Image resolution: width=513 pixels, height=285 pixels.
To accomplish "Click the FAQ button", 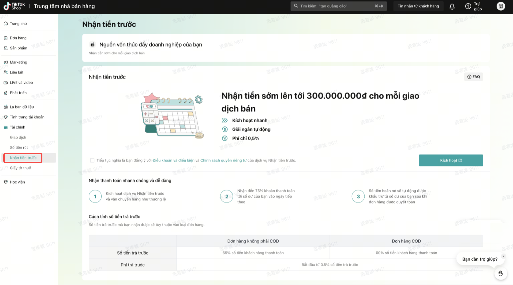I will click(x=473, y=77).
